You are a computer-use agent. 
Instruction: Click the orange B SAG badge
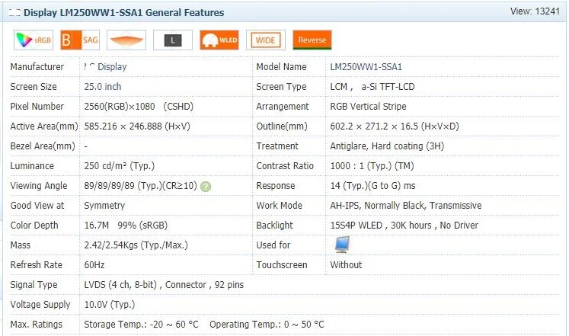point(80,40)
